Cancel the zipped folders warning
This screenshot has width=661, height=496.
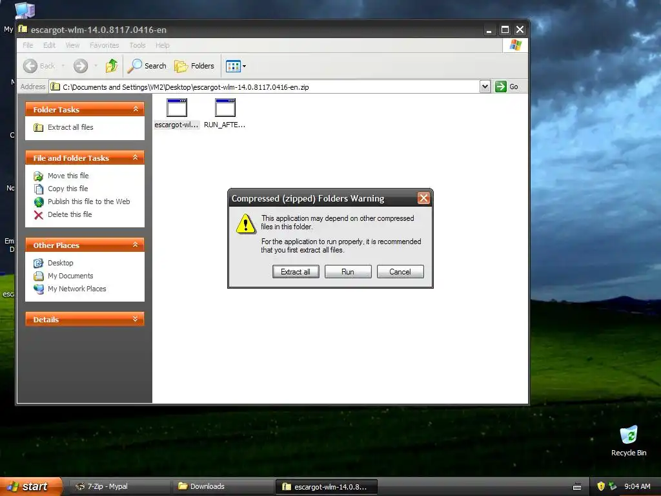(400, 272)
